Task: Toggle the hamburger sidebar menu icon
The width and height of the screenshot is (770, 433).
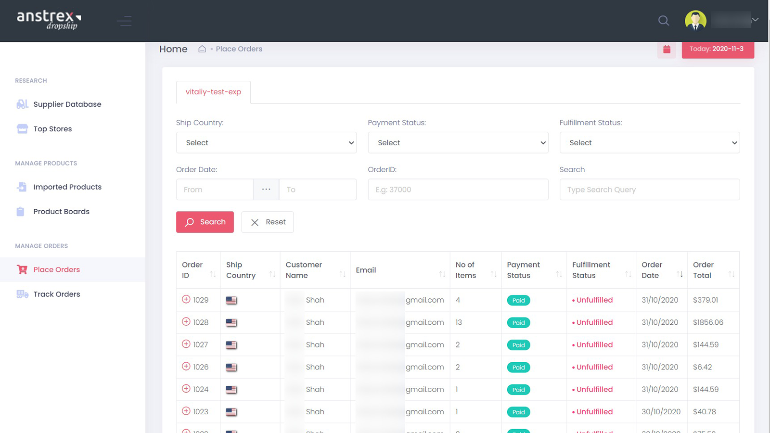Action: [x=124, y=21]
